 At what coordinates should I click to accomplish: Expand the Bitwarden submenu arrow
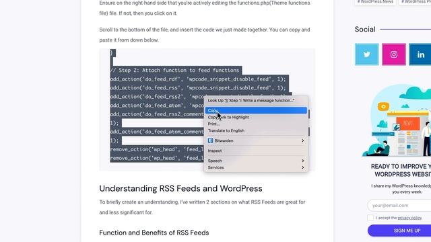pyautogui.click(x=302, y=140)
